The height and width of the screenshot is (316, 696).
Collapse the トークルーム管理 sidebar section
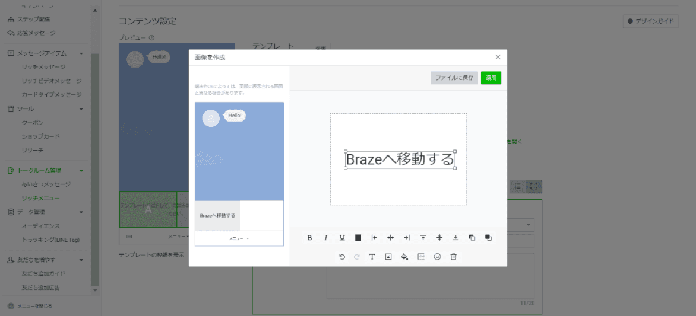coord(81,171)
